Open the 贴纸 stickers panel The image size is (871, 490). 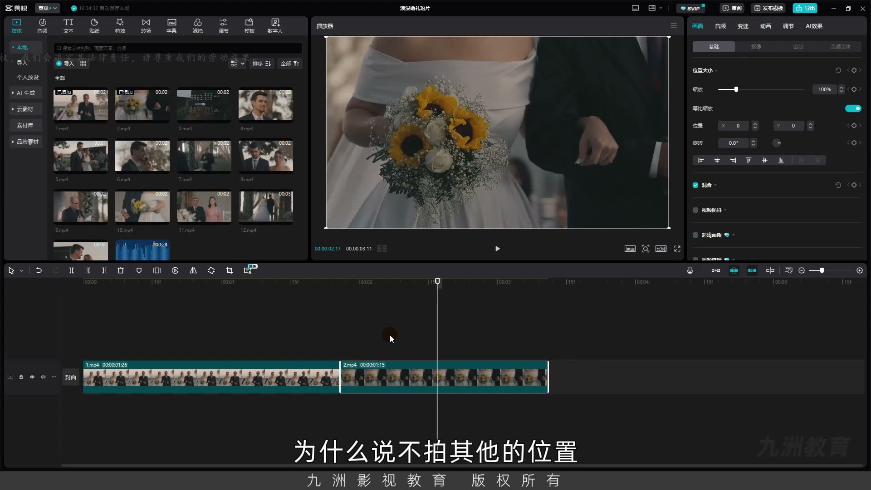coord(94,26)
